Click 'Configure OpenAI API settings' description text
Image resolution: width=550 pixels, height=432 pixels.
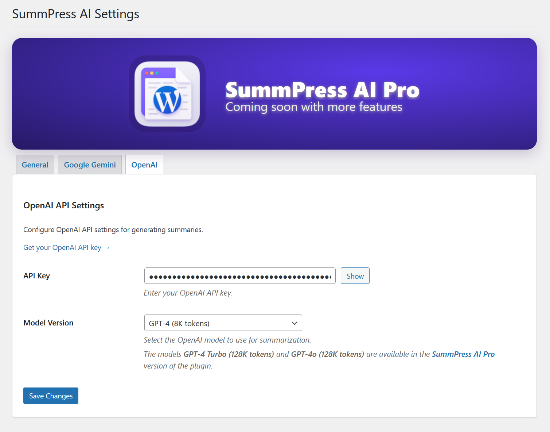[x=113, y=229]
